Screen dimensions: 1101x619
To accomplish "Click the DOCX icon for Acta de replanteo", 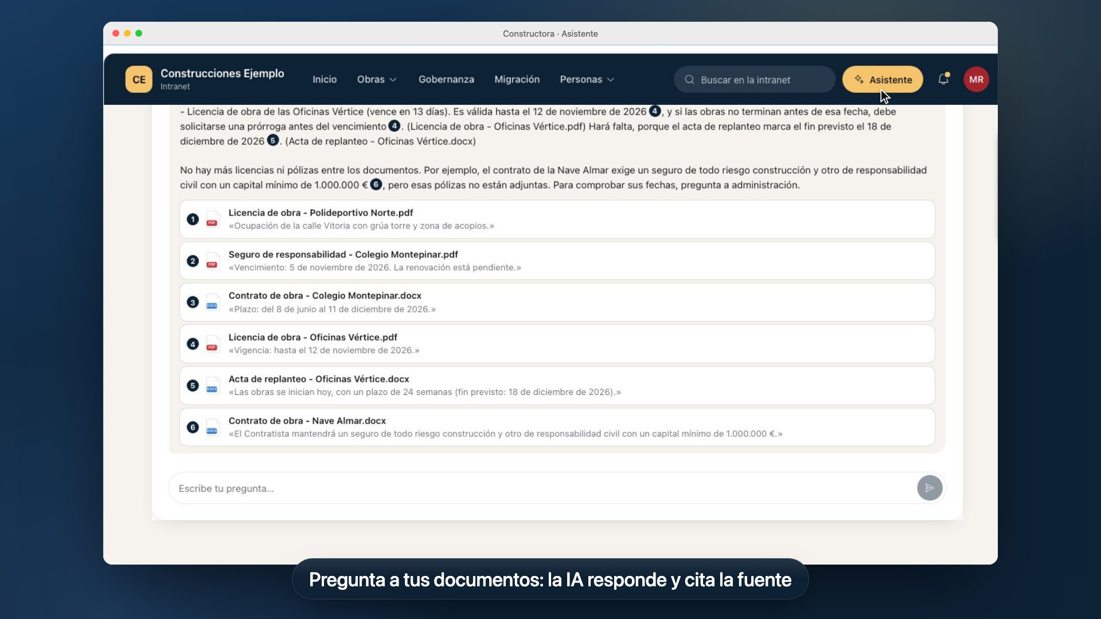I will tap(212, 386).
